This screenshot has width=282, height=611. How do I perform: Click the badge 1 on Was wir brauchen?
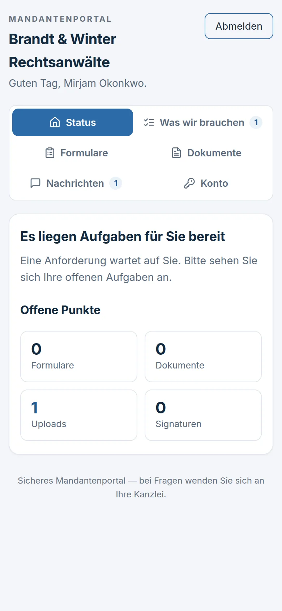256,122
